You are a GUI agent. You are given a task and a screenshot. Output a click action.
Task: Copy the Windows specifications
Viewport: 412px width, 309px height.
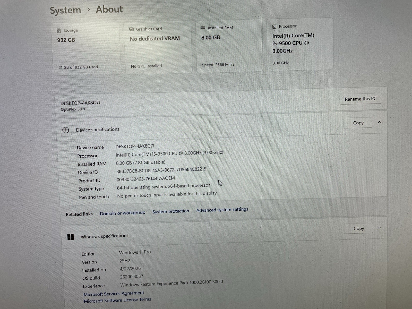click(x=358, y=228)
